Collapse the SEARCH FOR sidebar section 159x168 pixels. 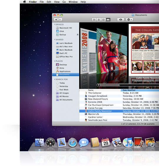[54, 79]
